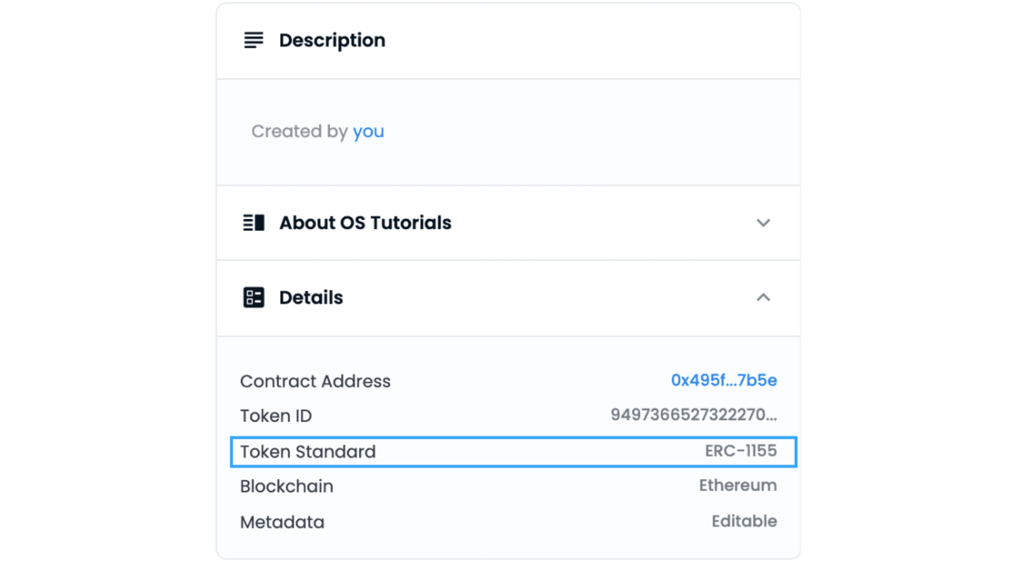Select the About OS Tutorials heading text
The image size is (1011, 562).
coord(365,223)
